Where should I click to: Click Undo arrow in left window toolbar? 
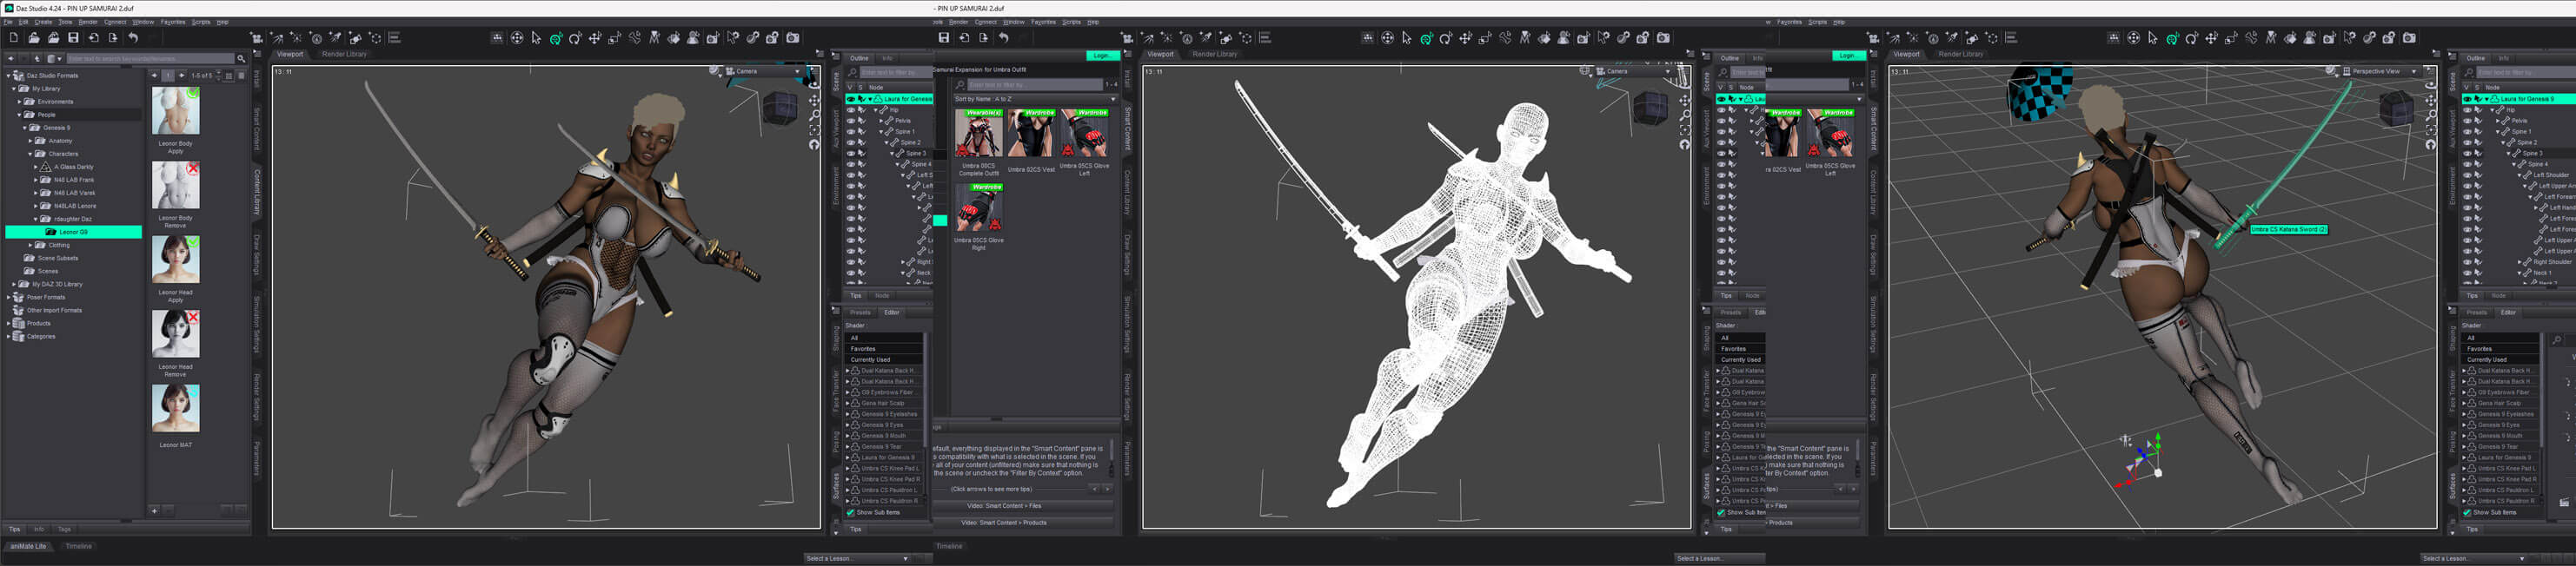pos(132,38)
